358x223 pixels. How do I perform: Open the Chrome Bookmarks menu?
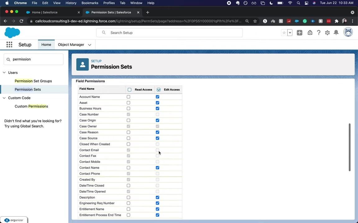pos(90,3)
